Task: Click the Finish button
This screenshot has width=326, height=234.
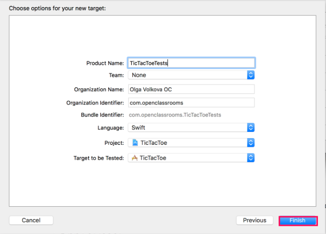Action: (298, 221)
